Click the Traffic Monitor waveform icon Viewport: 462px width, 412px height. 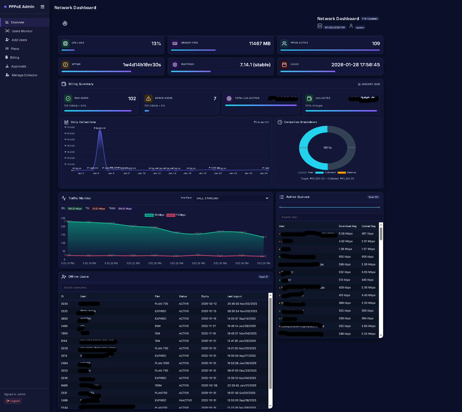tap(64, 198)
